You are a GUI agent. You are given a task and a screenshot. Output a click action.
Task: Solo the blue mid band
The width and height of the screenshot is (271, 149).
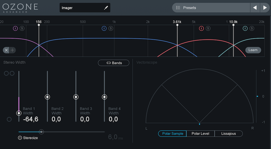pyautogui.click(x=111, y=28)
